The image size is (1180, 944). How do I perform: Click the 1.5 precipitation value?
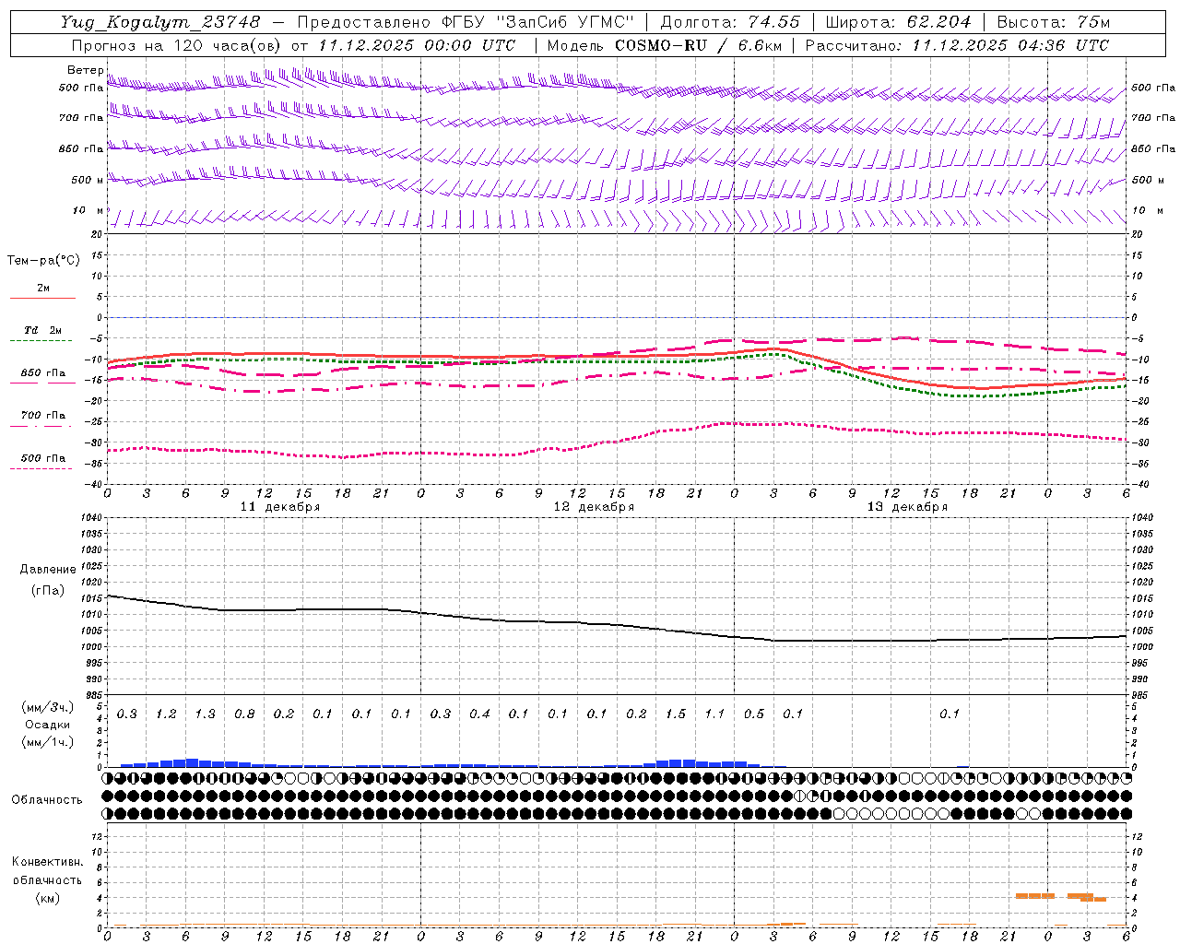pyautogui.click(x=676, y=714)
